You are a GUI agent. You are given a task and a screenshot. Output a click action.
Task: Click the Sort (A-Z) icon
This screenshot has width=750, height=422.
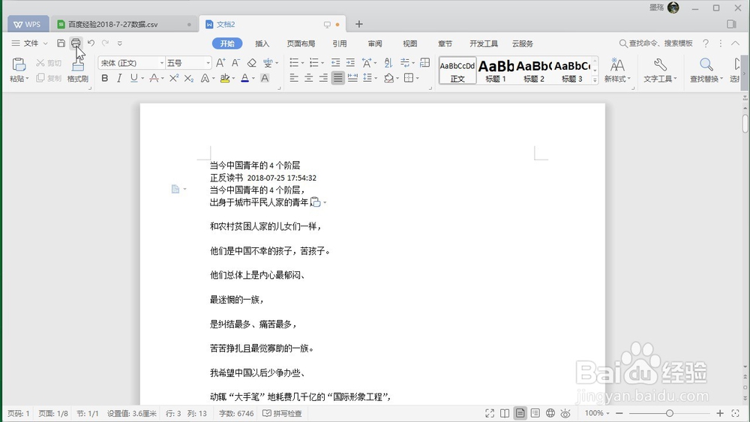point(388,63)
